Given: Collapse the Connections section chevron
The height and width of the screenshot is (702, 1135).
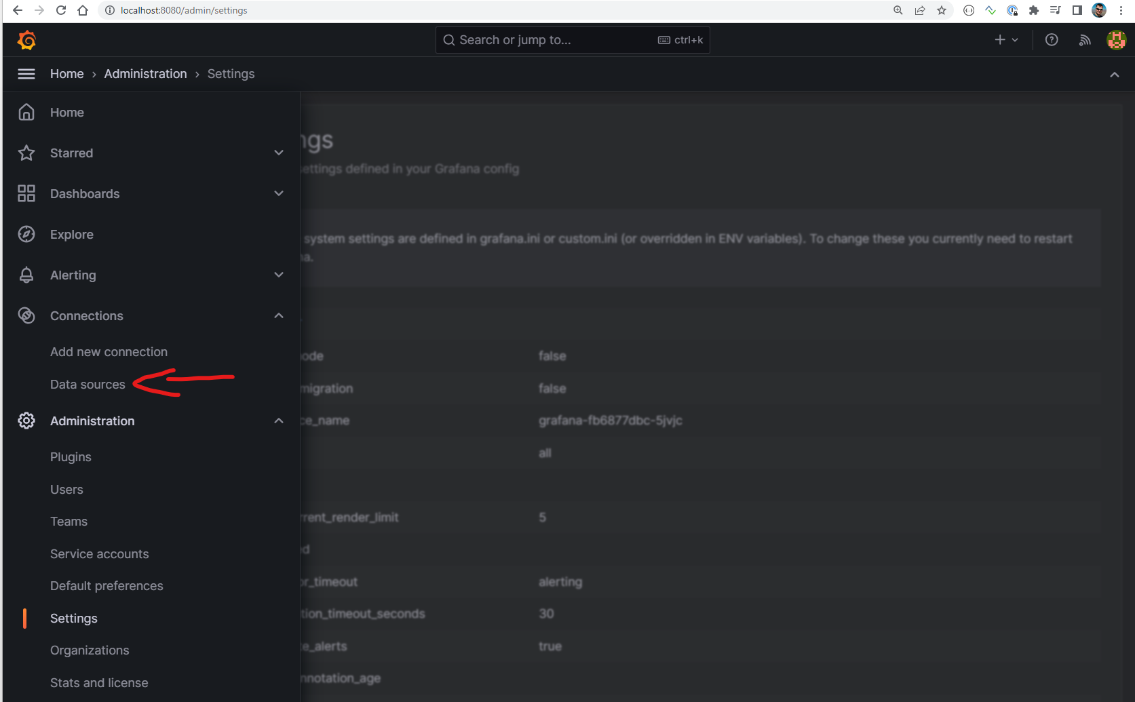Looking at the screenshot, I should [279, 316].
